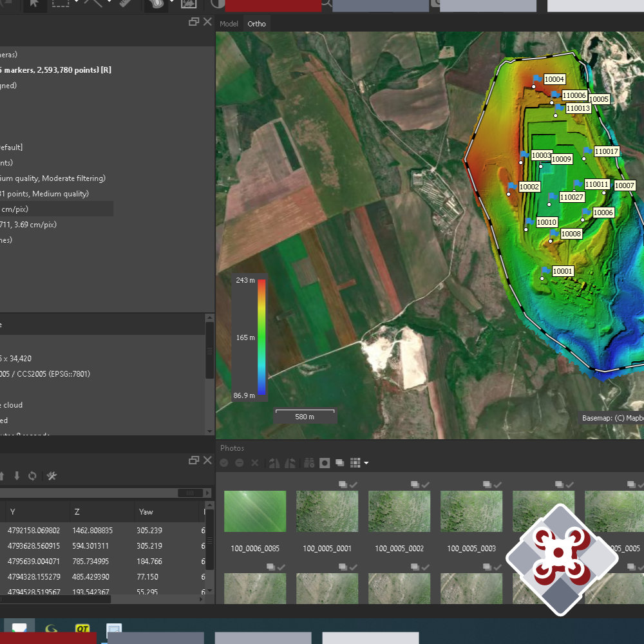This screenshot has width=644, height=644.
Task: Switch to the Model tab
Action: point(229,24)
